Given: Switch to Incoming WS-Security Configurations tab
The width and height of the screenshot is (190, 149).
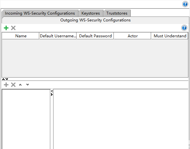Looking at the screenshot, I should (x=40, y=13).
